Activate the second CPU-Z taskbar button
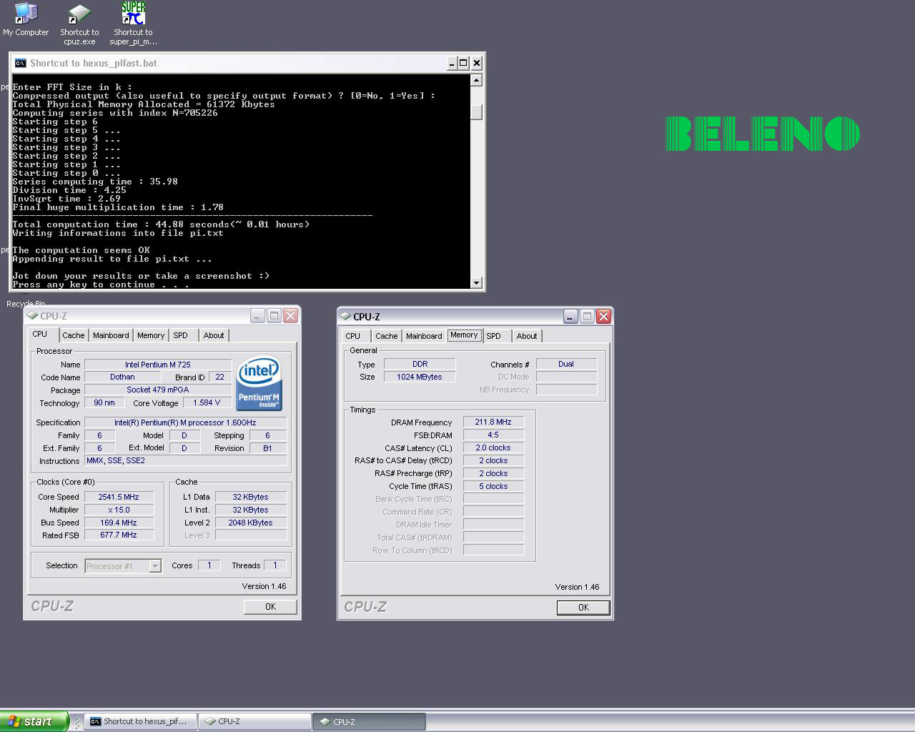Image resolution: width=915 pixels, height=732 pixels. click(x=369, y=721)
